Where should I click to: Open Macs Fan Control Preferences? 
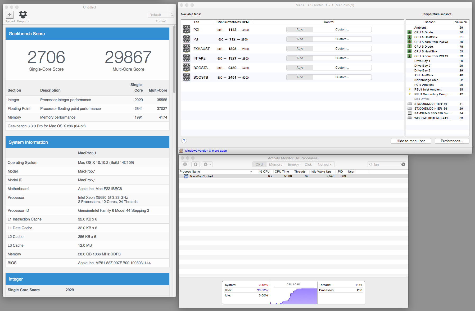point(452,141)
